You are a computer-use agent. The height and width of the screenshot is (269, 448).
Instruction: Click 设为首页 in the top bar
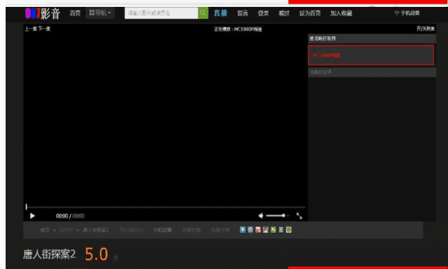[x=310, y=13]
